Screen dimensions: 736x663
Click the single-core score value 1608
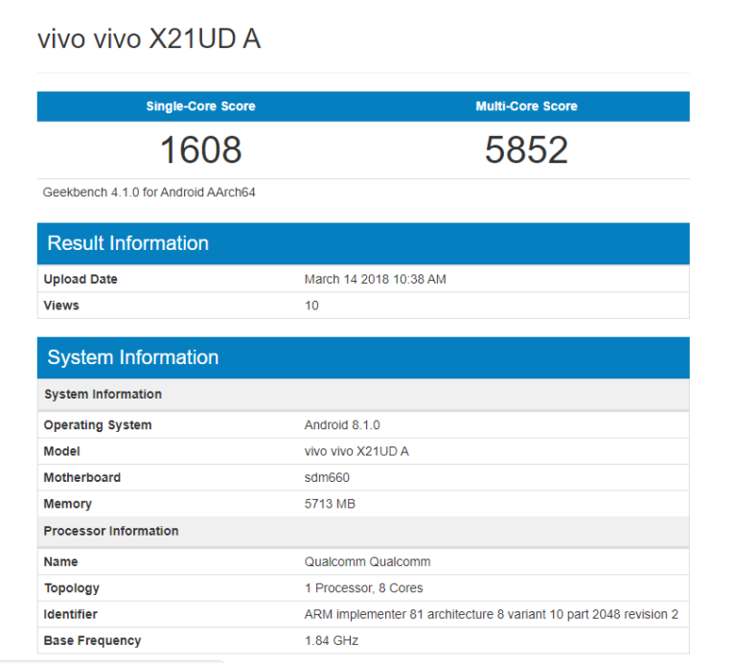click(200, 149)
